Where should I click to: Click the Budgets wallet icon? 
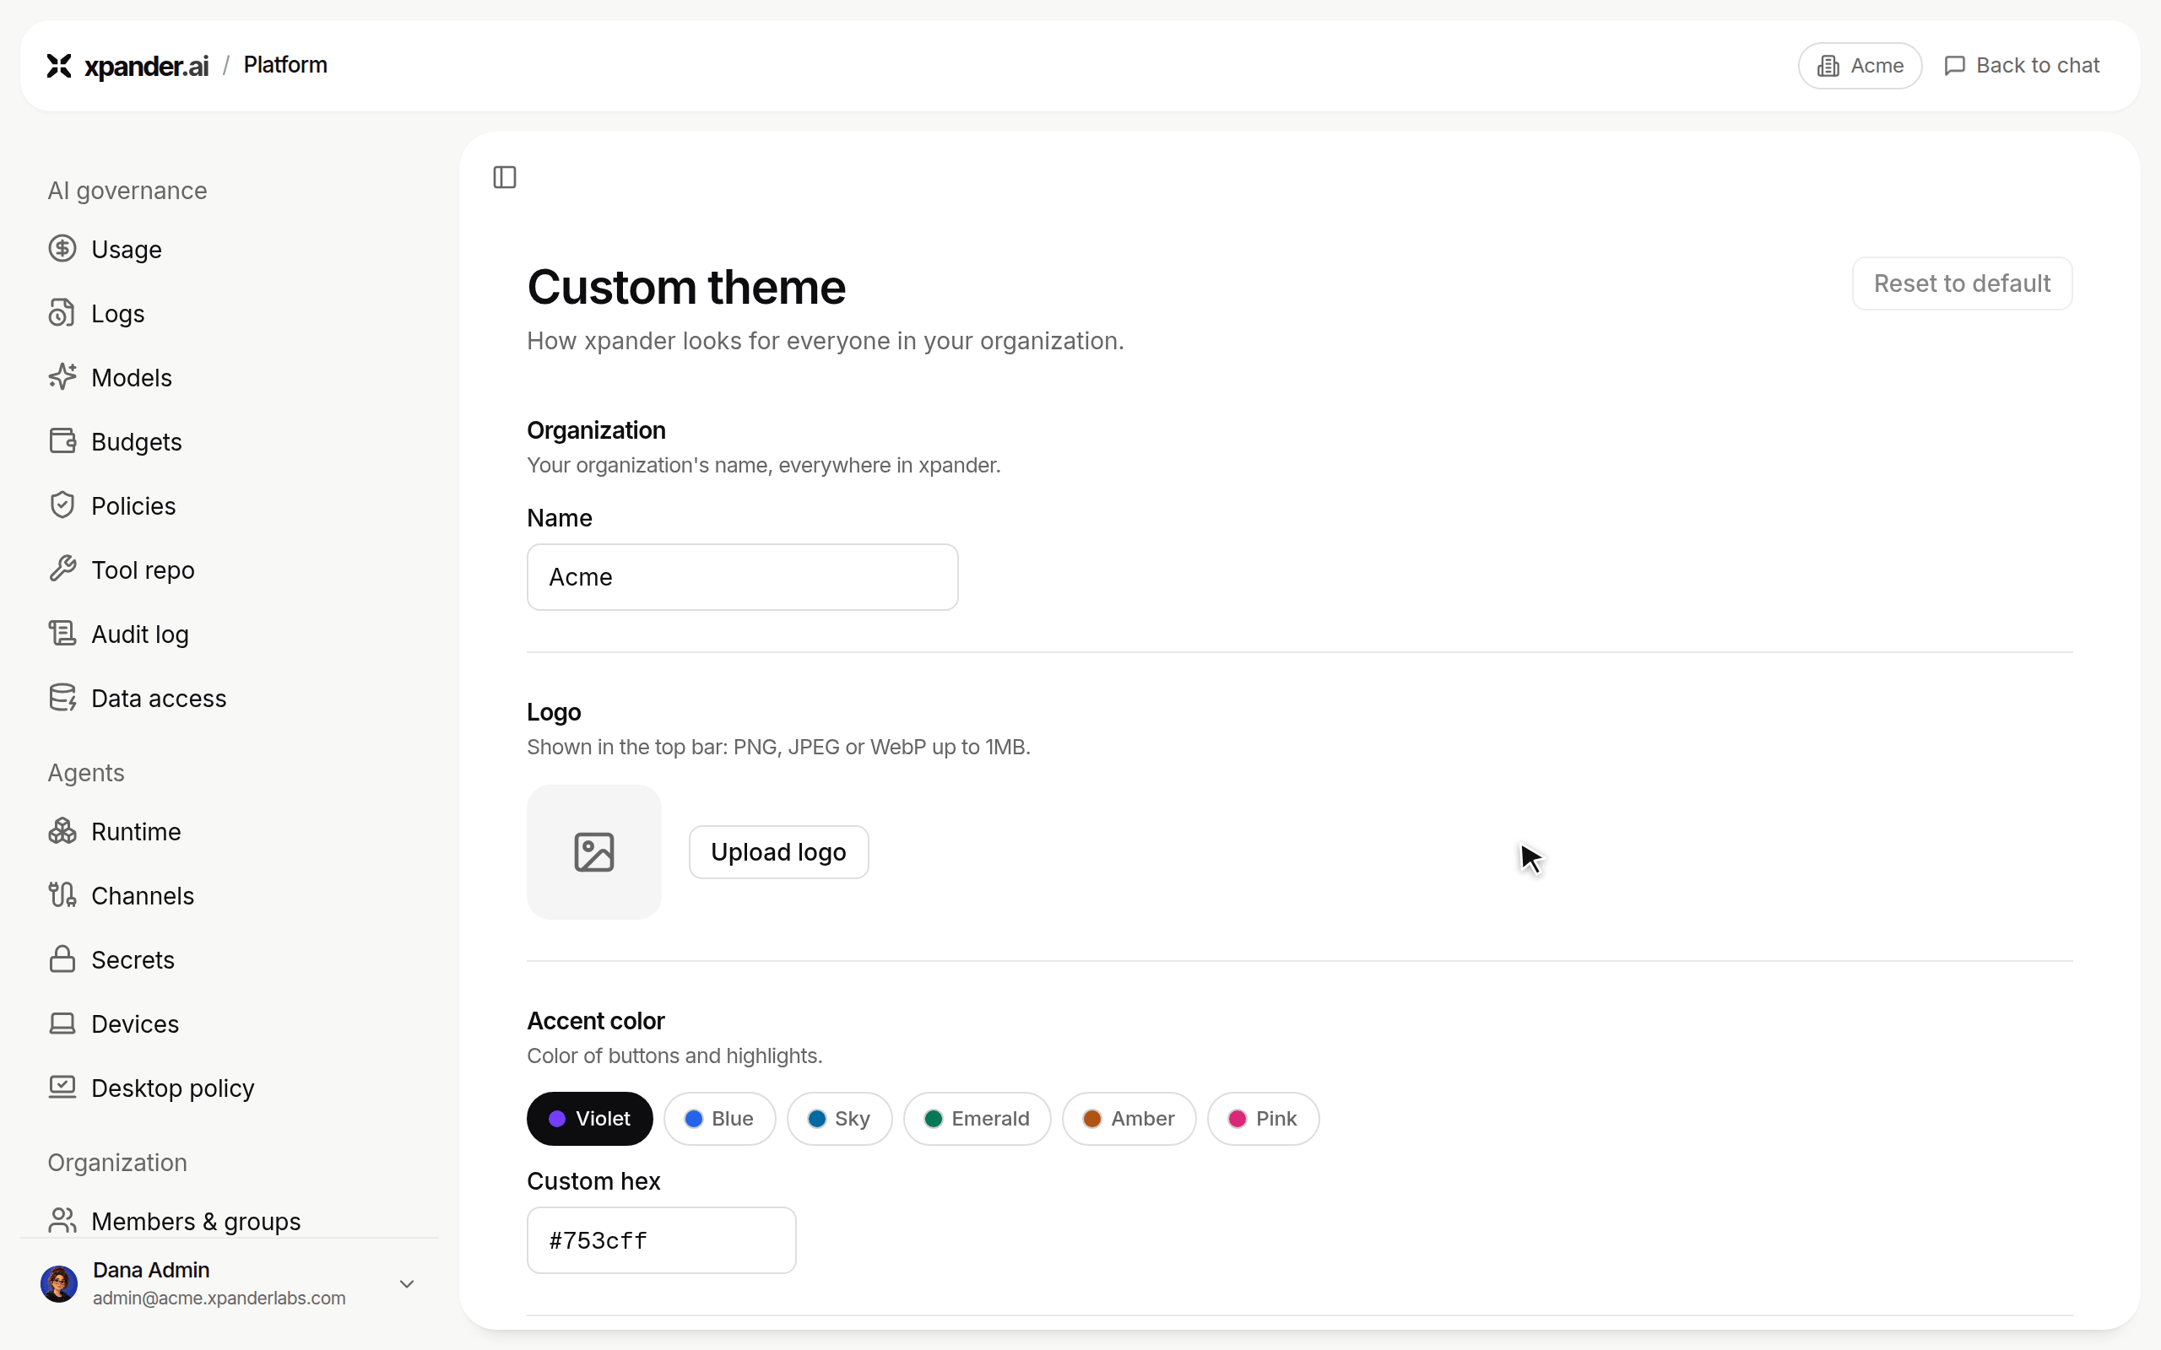pos(62,441)
